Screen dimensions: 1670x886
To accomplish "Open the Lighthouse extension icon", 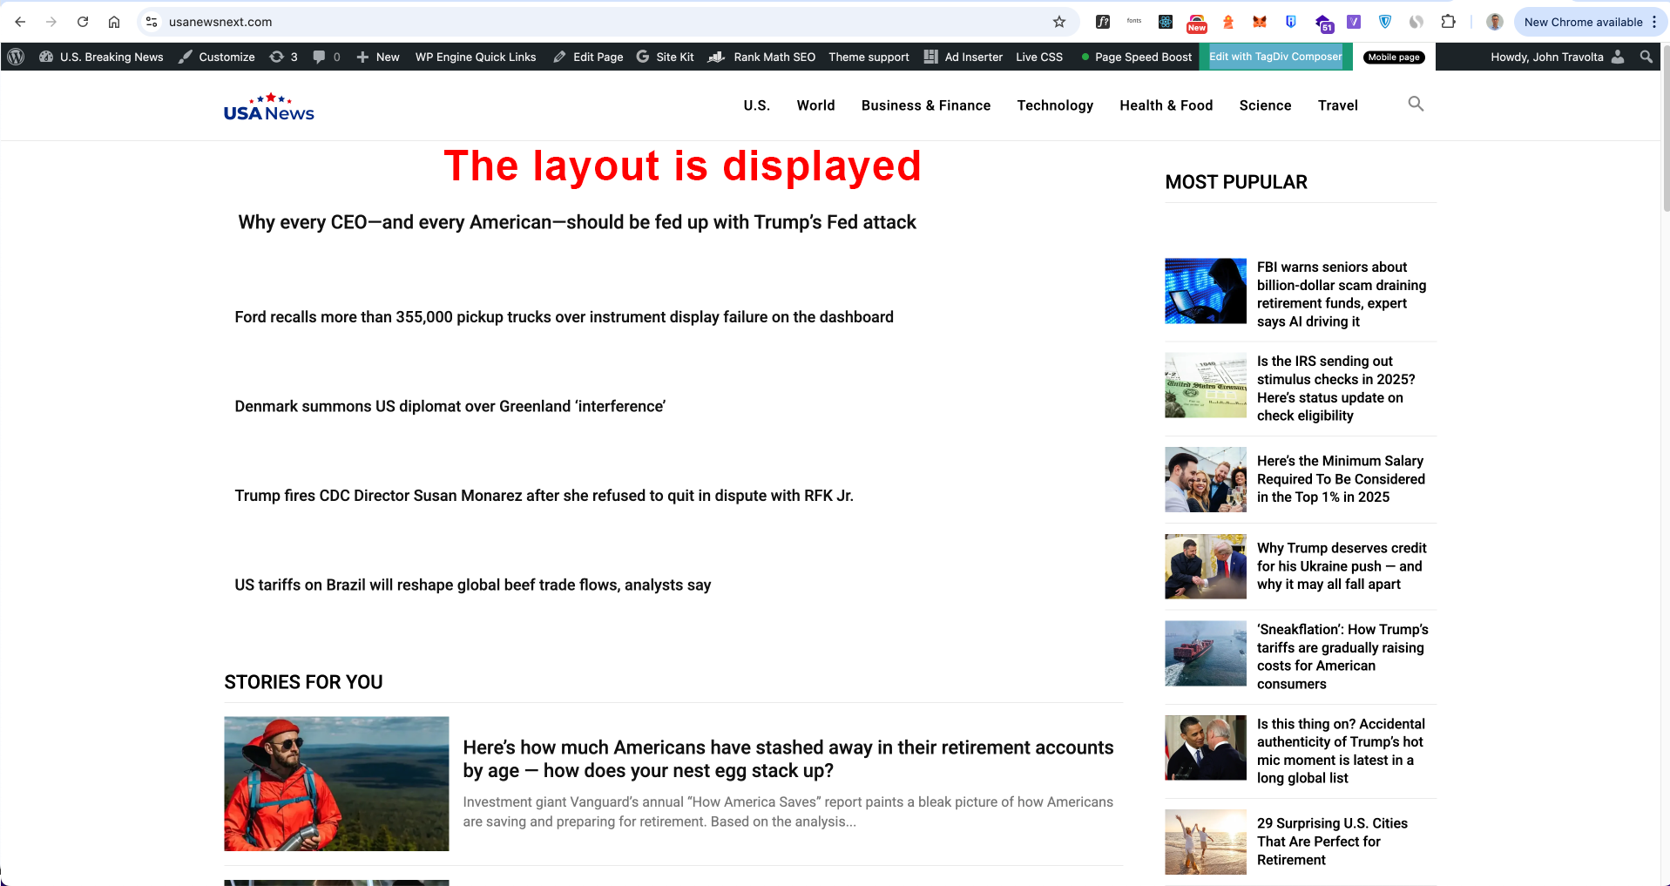I will coord(1228,22).
